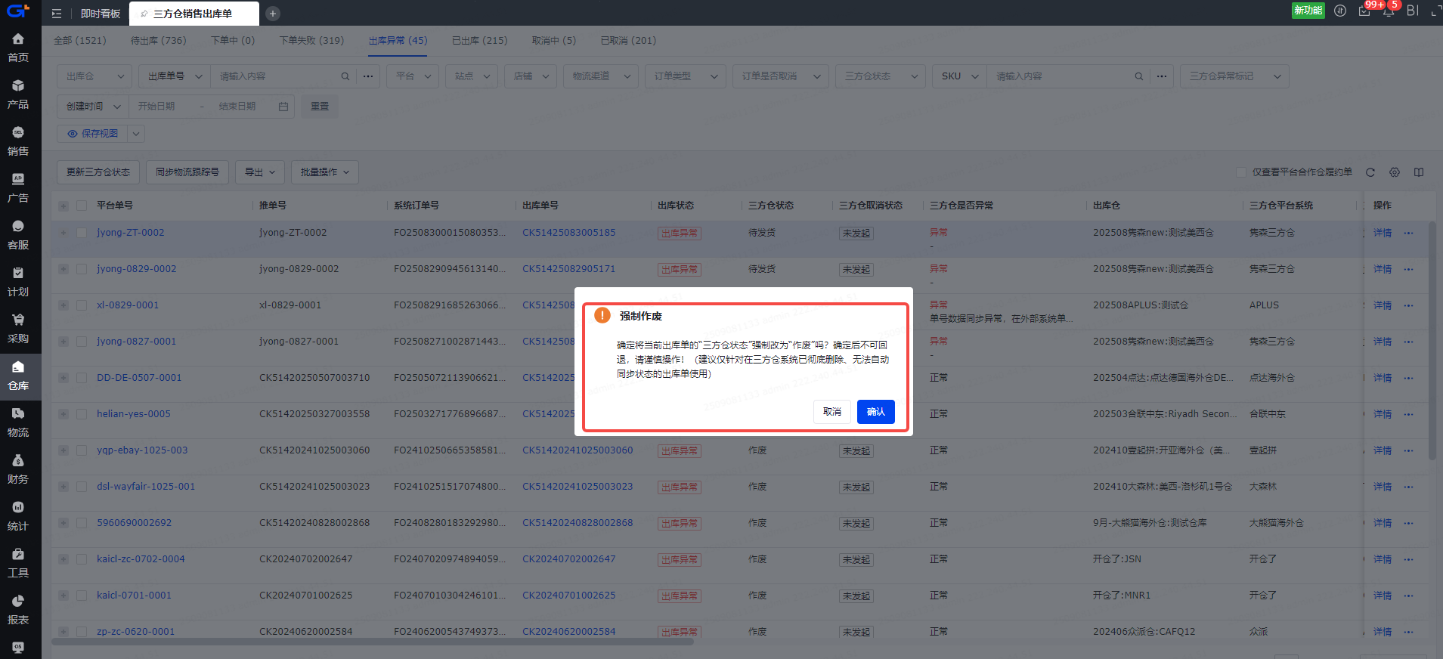Viewport: 1443px width, 659px height.
Task: Check the yqp-ebay-1025-003 row checkbox
Action: pos(82,450)
